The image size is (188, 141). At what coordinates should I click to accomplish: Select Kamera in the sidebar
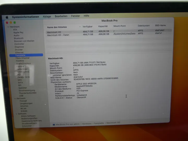pyautogui.click(x=20, y=66)
